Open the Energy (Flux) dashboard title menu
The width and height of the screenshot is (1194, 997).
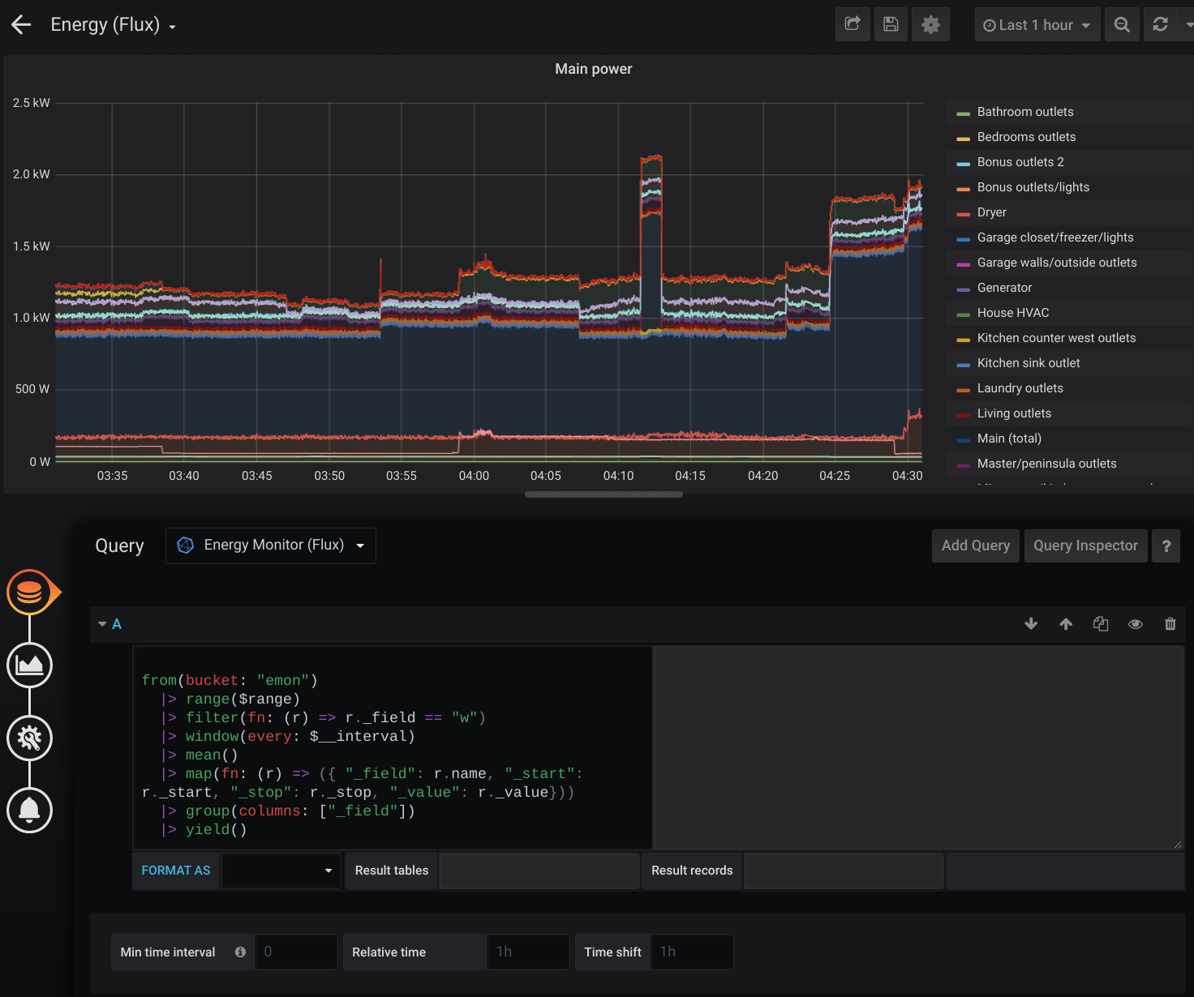[113, 24]
